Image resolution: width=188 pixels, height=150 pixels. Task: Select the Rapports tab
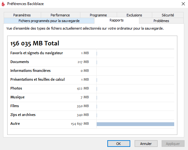pos(117,20)
